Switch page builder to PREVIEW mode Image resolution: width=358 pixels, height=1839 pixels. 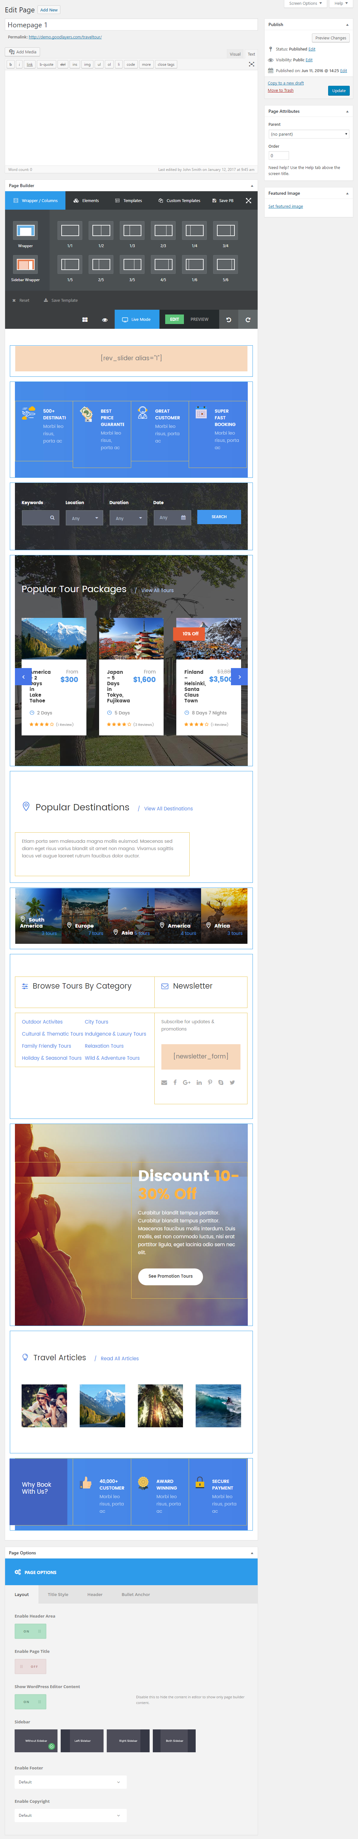[199, 319]
